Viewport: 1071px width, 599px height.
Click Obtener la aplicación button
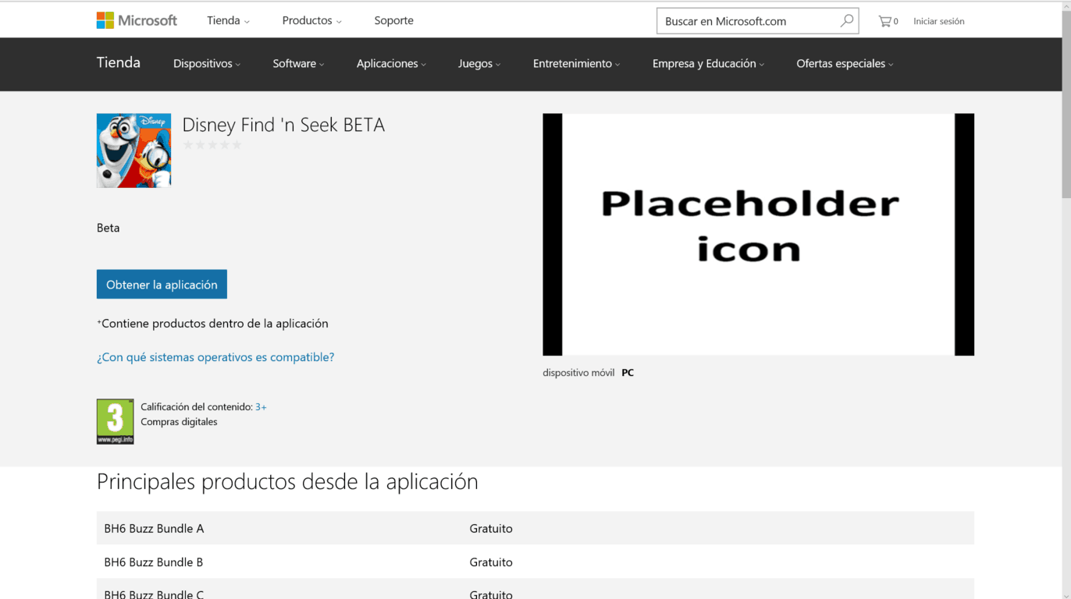pyautogui.click(x=162, y=285)
